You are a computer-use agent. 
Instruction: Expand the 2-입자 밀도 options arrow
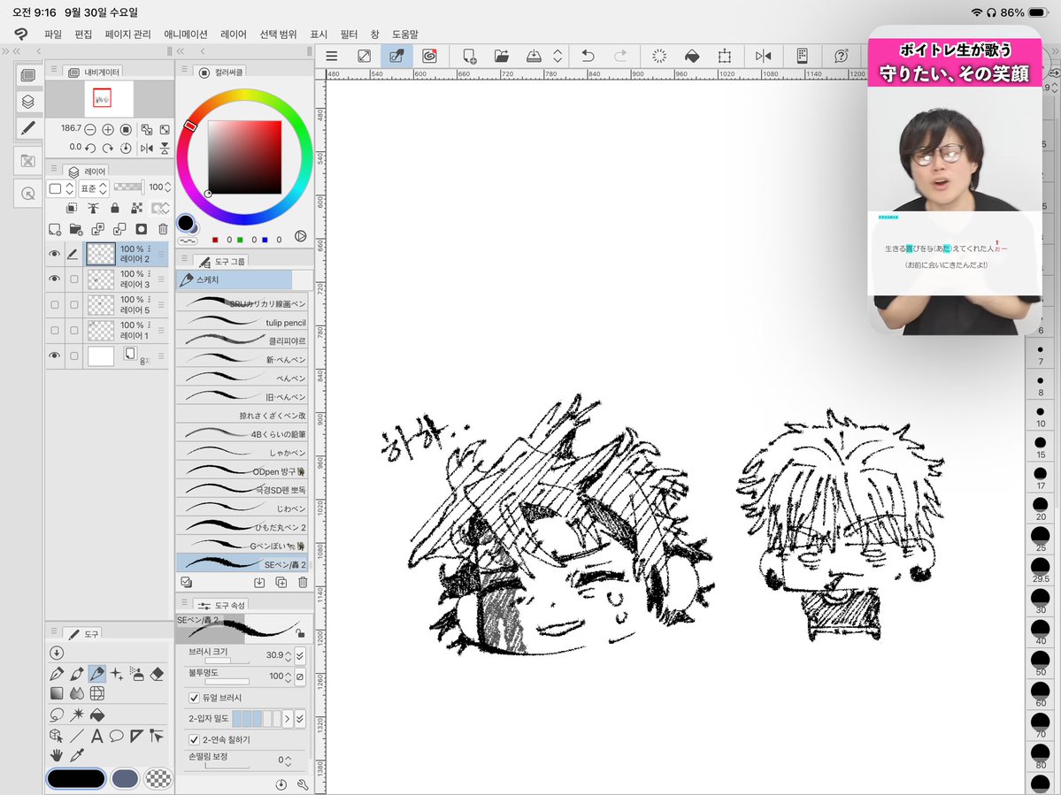(287, 719)
